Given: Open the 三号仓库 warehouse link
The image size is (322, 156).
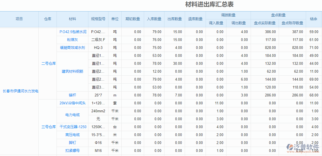Looking at the screenshot, I should (x=49, y=127).
